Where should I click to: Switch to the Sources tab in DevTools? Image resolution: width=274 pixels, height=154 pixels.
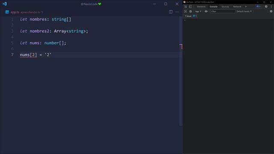pos(225,7)
